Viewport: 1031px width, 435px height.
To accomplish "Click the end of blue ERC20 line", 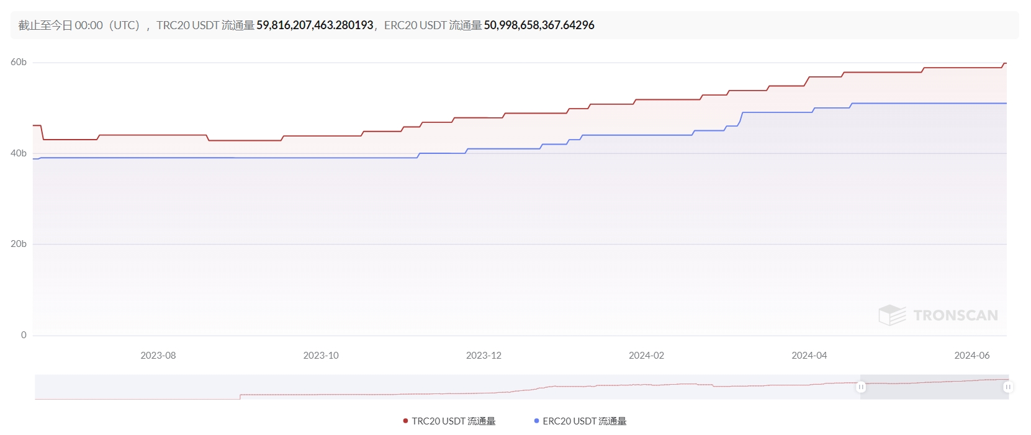I will pyautogui.click(x=1005, y=103).
